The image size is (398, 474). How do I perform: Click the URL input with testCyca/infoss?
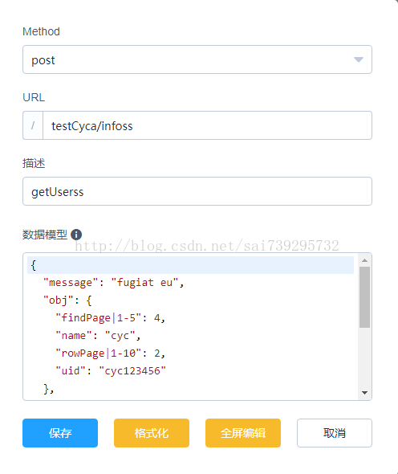(x=207, y=125)
